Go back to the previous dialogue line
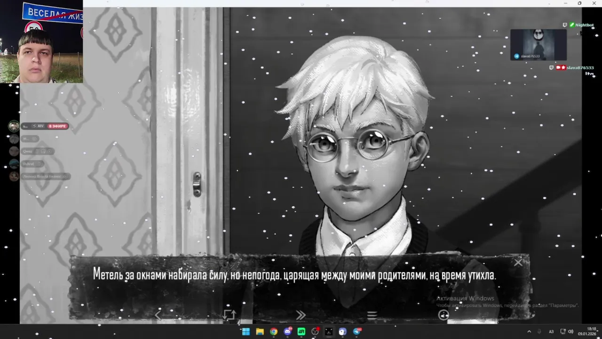This screenshot has height=339, width=602. coord(158,315)
